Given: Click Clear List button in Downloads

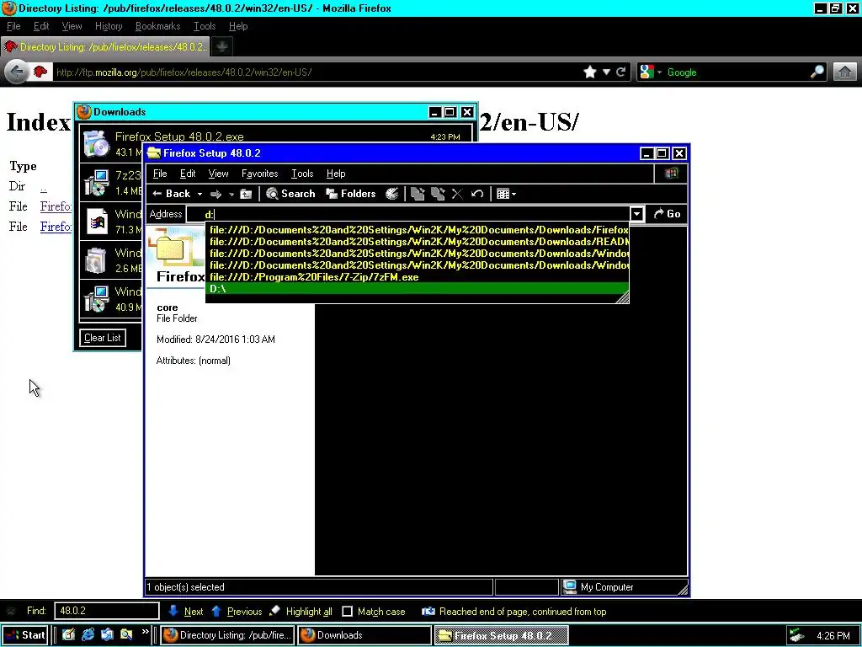Looking at the screenshot, I should pos(102,338).
